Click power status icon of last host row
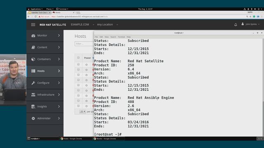This screenshot has width=264, height=148. tap(86, 106)
